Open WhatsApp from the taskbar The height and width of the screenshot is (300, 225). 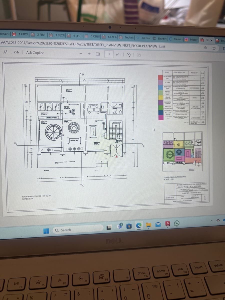[177, 223]
